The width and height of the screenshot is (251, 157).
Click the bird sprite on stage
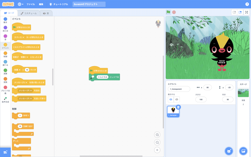click(221, 52)
